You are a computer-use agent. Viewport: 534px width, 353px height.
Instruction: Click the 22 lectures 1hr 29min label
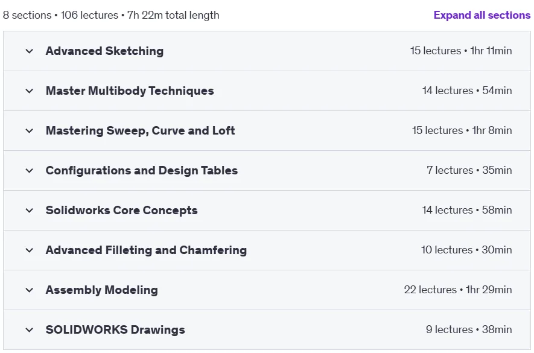tap(458, 290)
